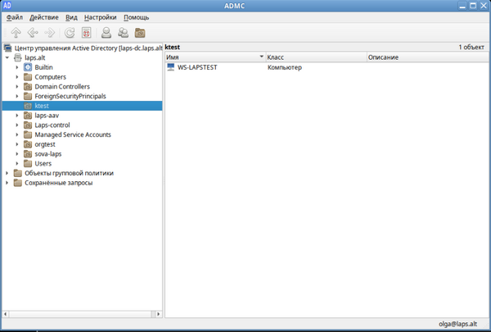This screenshot has width=491, height=332.
Task: Open the Помощь menu
Action: pos(136,17)
